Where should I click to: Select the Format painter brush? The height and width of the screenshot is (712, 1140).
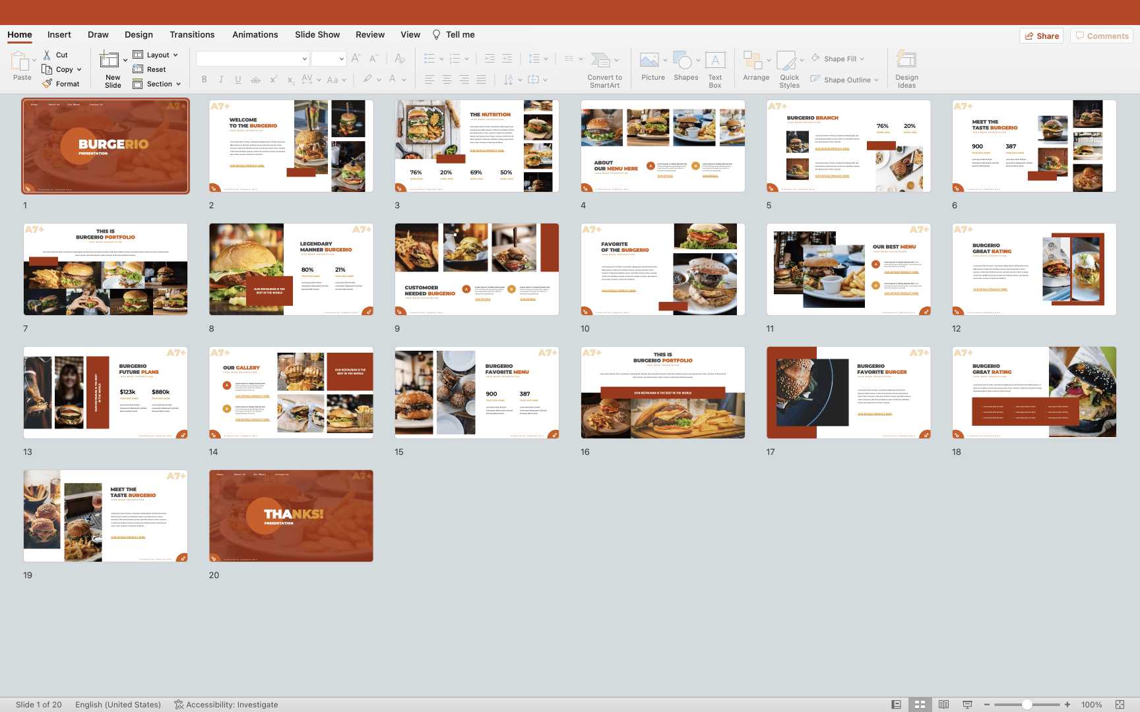point(47,84)
